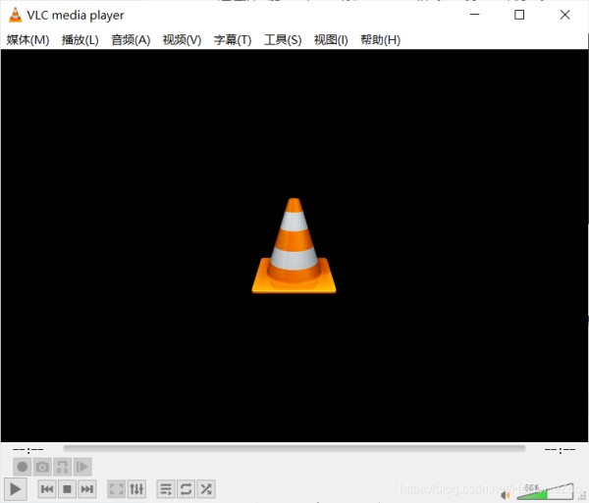Open the 帮助(H) help menu

coord(380,40)
